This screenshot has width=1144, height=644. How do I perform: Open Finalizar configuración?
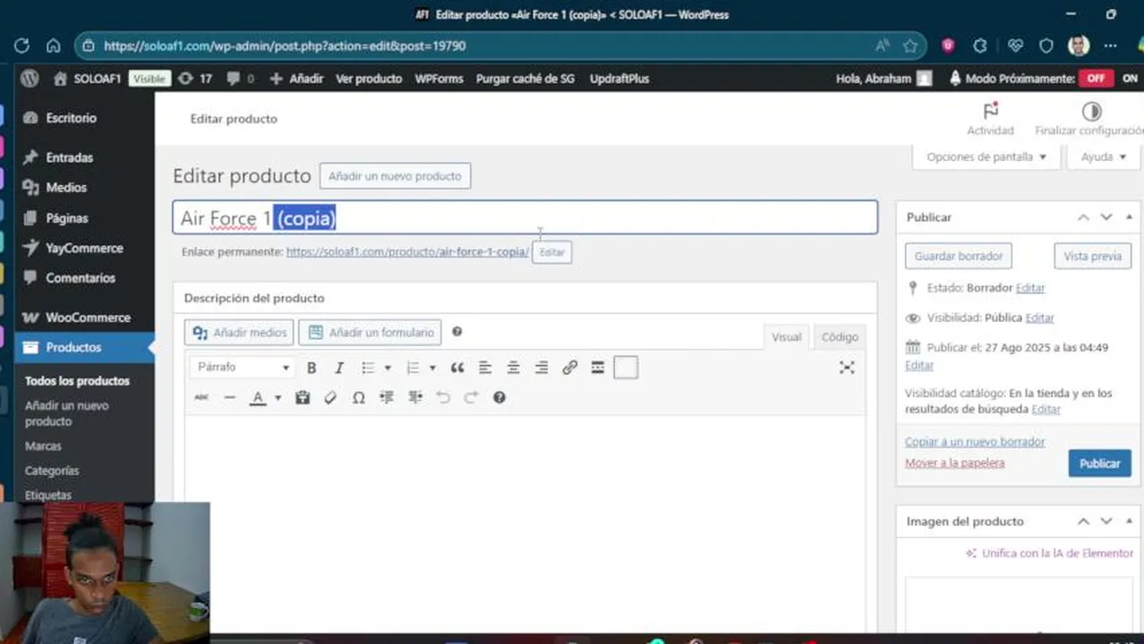click(1089, 118)
